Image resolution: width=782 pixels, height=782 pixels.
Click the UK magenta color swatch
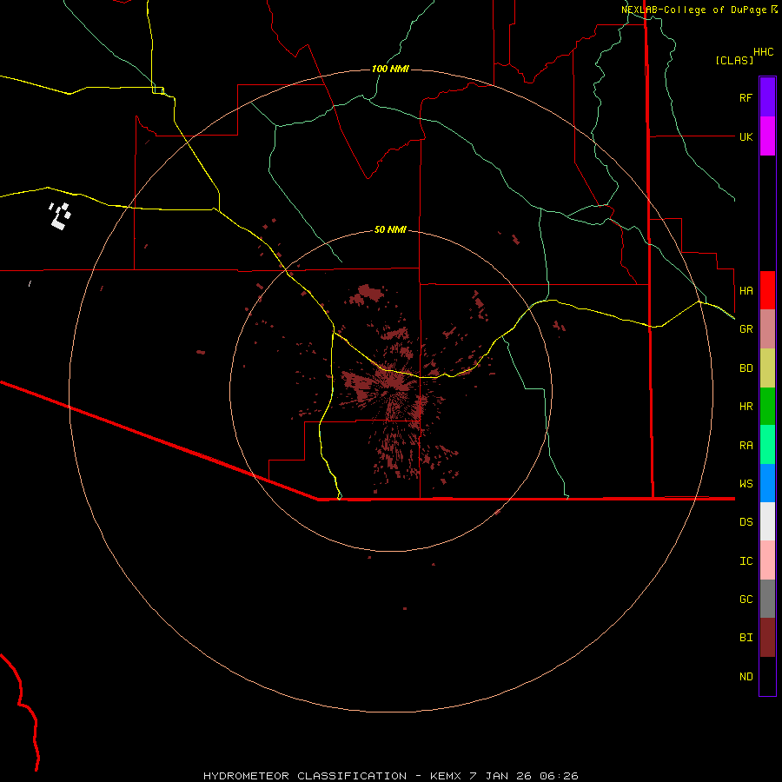tap(767, 136)
